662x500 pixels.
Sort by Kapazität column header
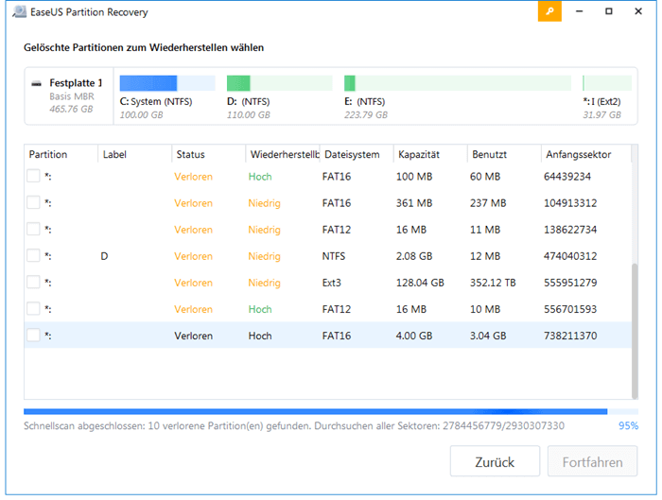click(x=430, y=154)
